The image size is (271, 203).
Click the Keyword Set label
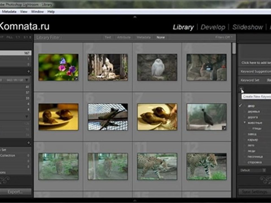pos(250,80)
